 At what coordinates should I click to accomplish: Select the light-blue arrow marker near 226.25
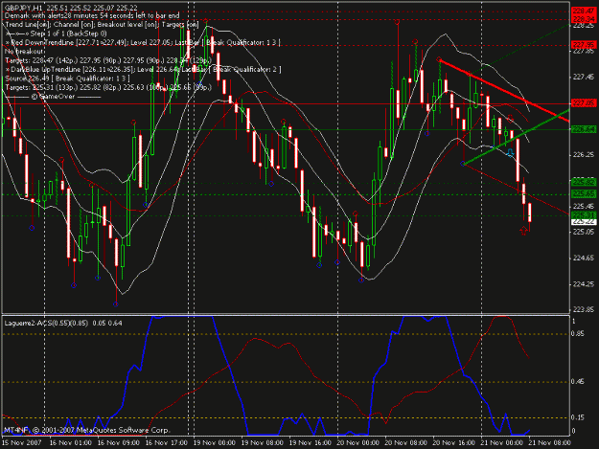point(511,153)
